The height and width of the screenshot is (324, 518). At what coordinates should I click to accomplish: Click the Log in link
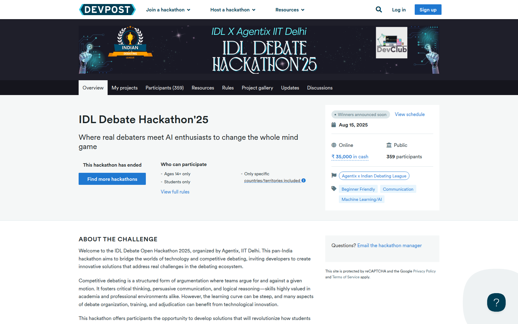tap(399, 10)
